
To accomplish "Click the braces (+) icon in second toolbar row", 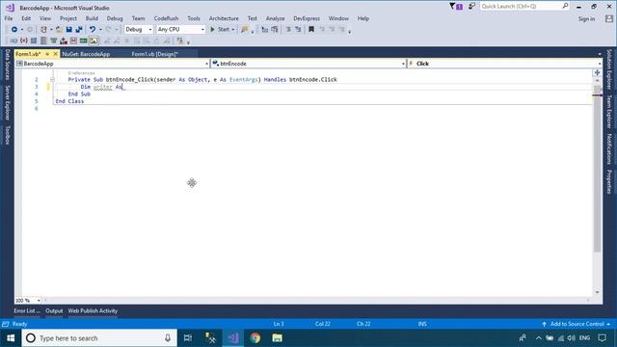I will tap(24, 40).
